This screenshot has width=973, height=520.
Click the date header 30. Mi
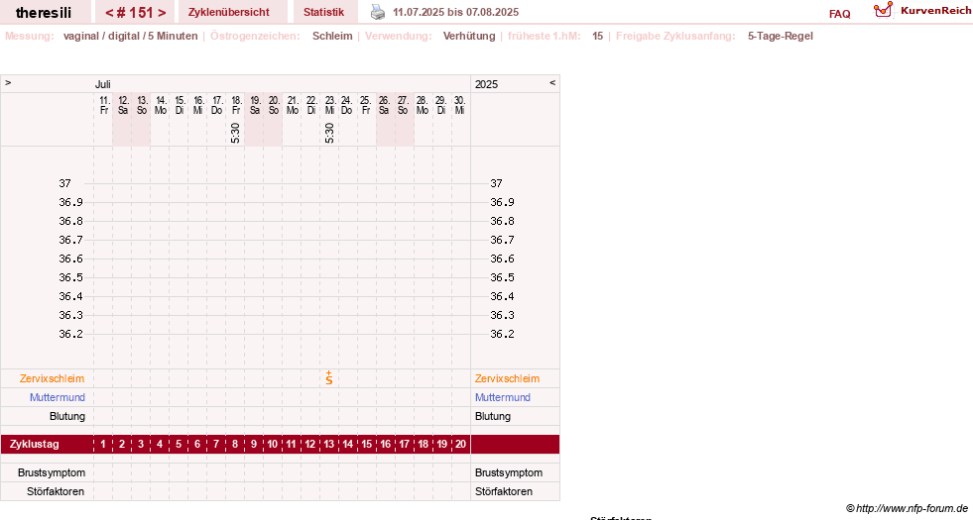[x=459, y=105]
